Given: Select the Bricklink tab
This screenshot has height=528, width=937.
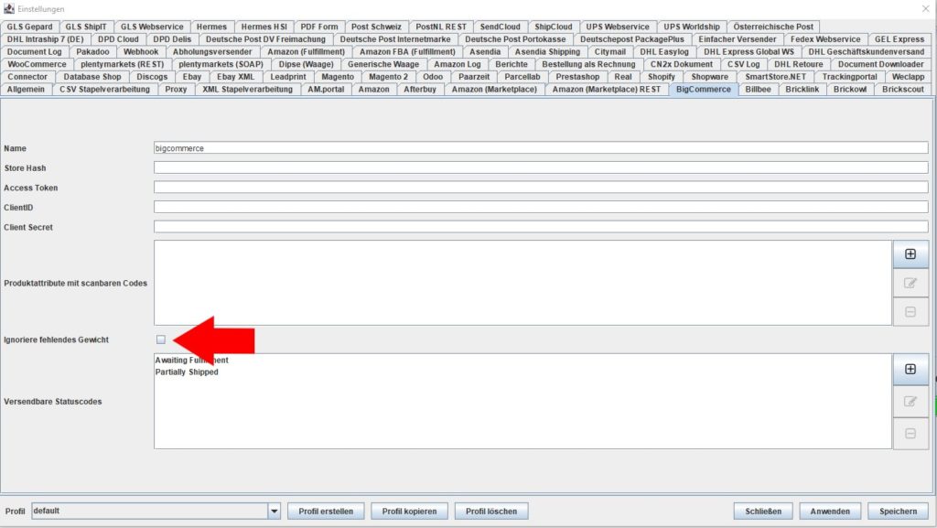Looking at the screenshot, I should [x=802, y=89].
